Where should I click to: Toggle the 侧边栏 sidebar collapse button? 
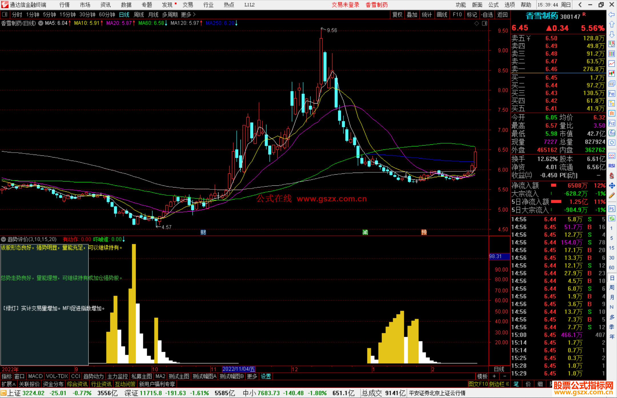(499, 384)
